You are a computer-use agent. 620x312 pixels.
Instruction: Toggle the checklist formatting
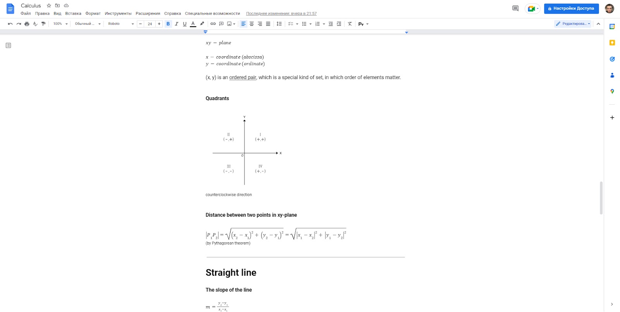pyautogui.click(x=290, y=24)
